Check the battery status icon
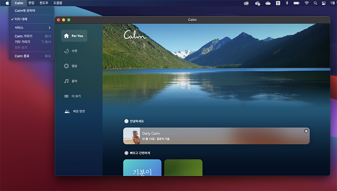This screenshot has width=337, height=191. point(297,3)
